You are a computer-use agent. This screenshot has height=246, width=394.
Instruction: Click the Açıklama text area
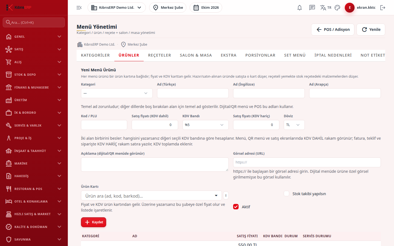point(155,165)
